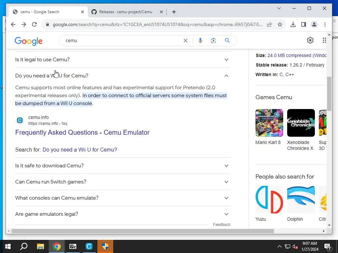Click the Chrome address bar URL
338x253 pixels.
point(157,24)
